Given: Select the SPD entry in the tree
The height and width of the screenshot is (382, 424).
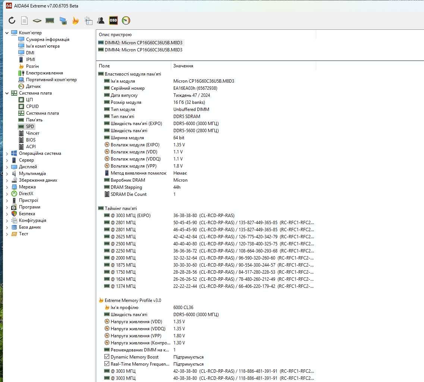Looking at the screenshot, I should 30,127.
